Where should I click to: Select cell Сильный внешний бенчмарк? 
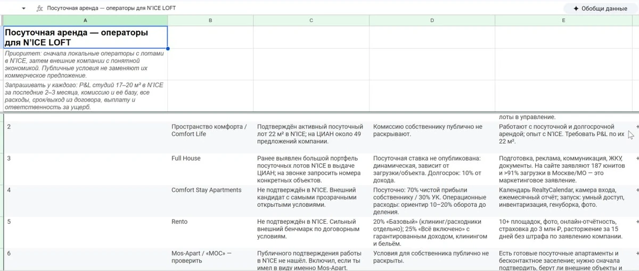coord(311,232)
